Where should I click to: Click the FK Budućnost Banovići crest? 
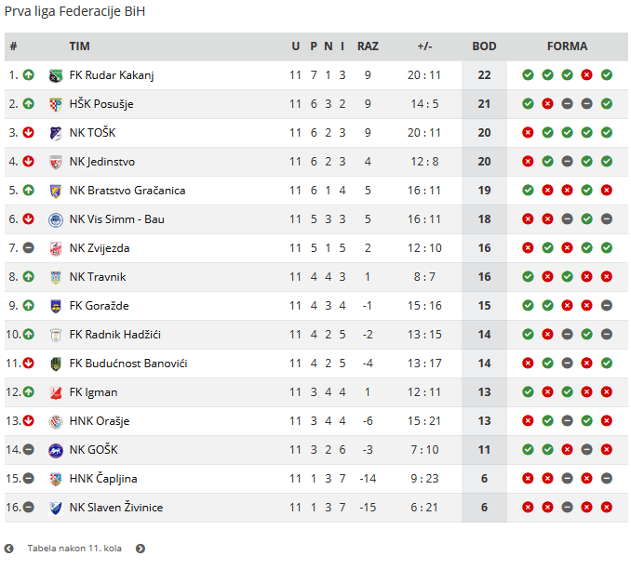tap(56, 364)
